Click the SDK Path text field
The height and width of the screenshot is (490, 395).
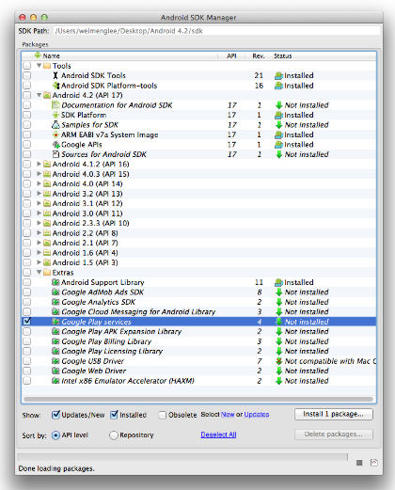pos(217,31)
